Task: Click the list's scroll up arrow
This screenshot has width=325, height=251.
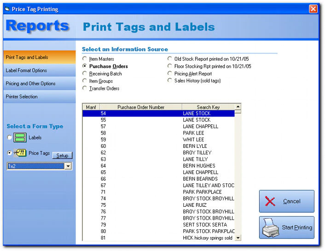Action: tap(238, 107)
